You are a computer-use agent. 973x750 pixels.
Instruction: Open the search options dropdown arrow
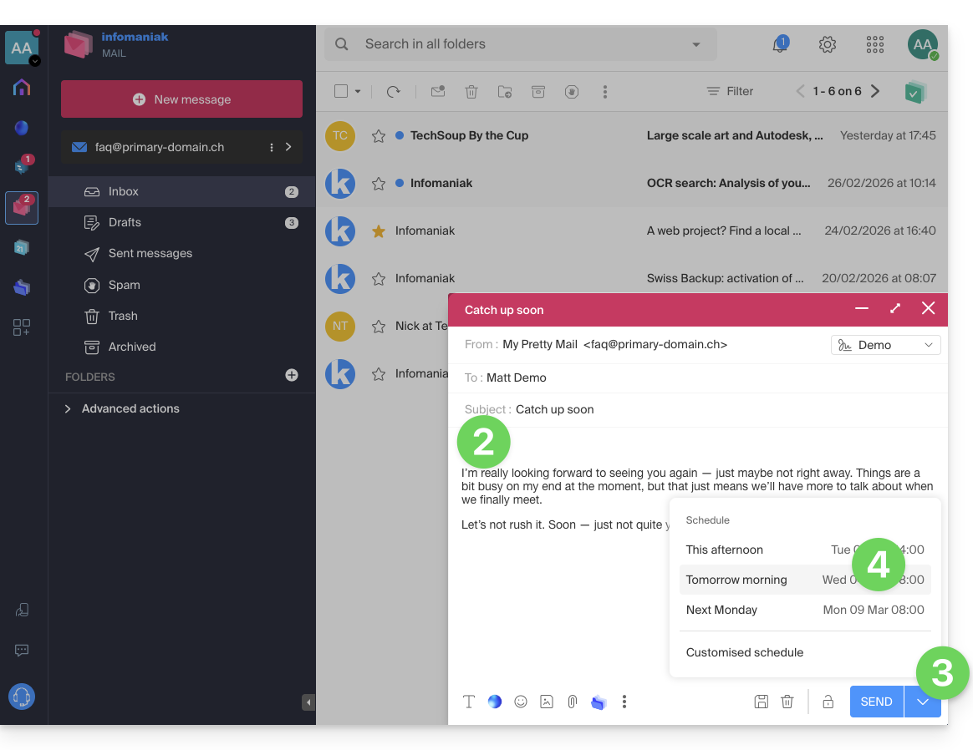(x=696, y=44)
